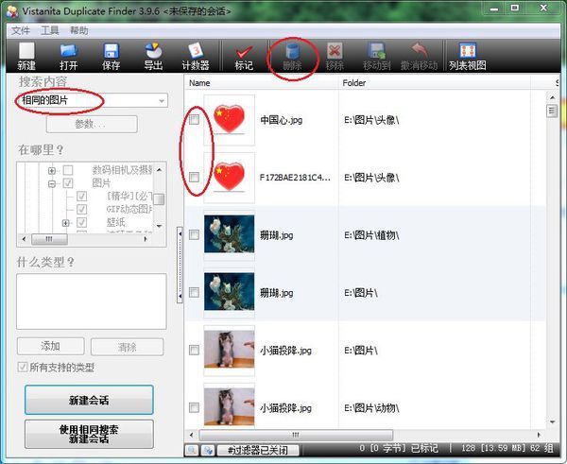Click 使用相同搜索新建会话 button
The height and width of the screenshot is (464, 567).
[x=89, y=435]
